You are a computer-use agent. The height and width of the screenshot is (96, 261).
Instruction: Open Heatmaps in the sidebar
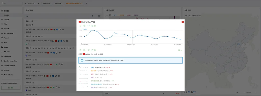11,56
